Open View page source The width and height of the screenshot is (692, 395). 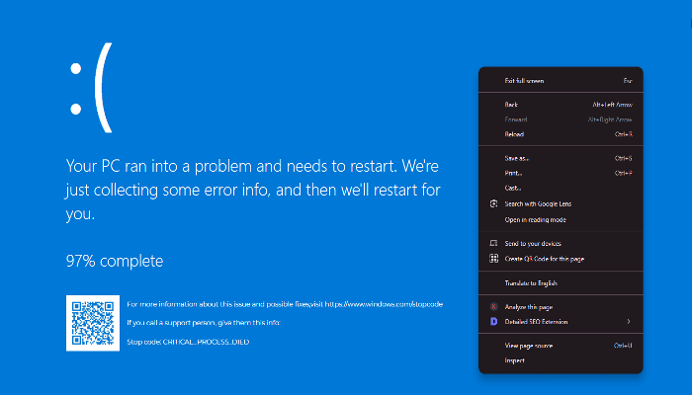(561, 346)
